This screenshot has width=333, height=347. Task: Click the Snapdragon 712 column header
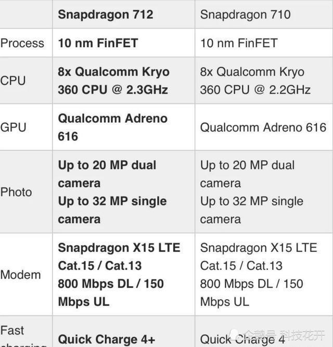106,14
